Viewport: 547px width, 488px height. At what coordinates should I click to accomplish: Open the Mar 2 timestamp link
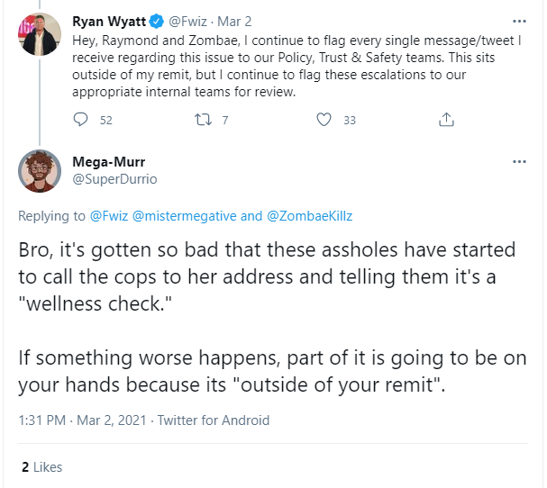point(235,19)
